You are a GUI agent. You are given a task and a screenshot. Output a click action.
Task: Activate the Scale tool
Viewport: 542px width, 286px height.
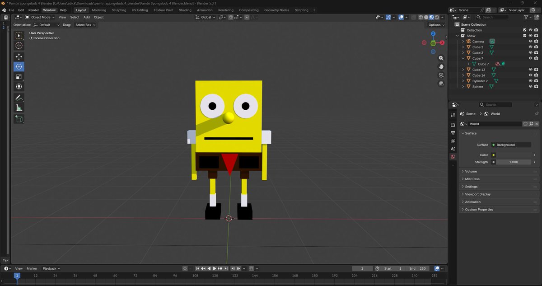click(19, 76)
